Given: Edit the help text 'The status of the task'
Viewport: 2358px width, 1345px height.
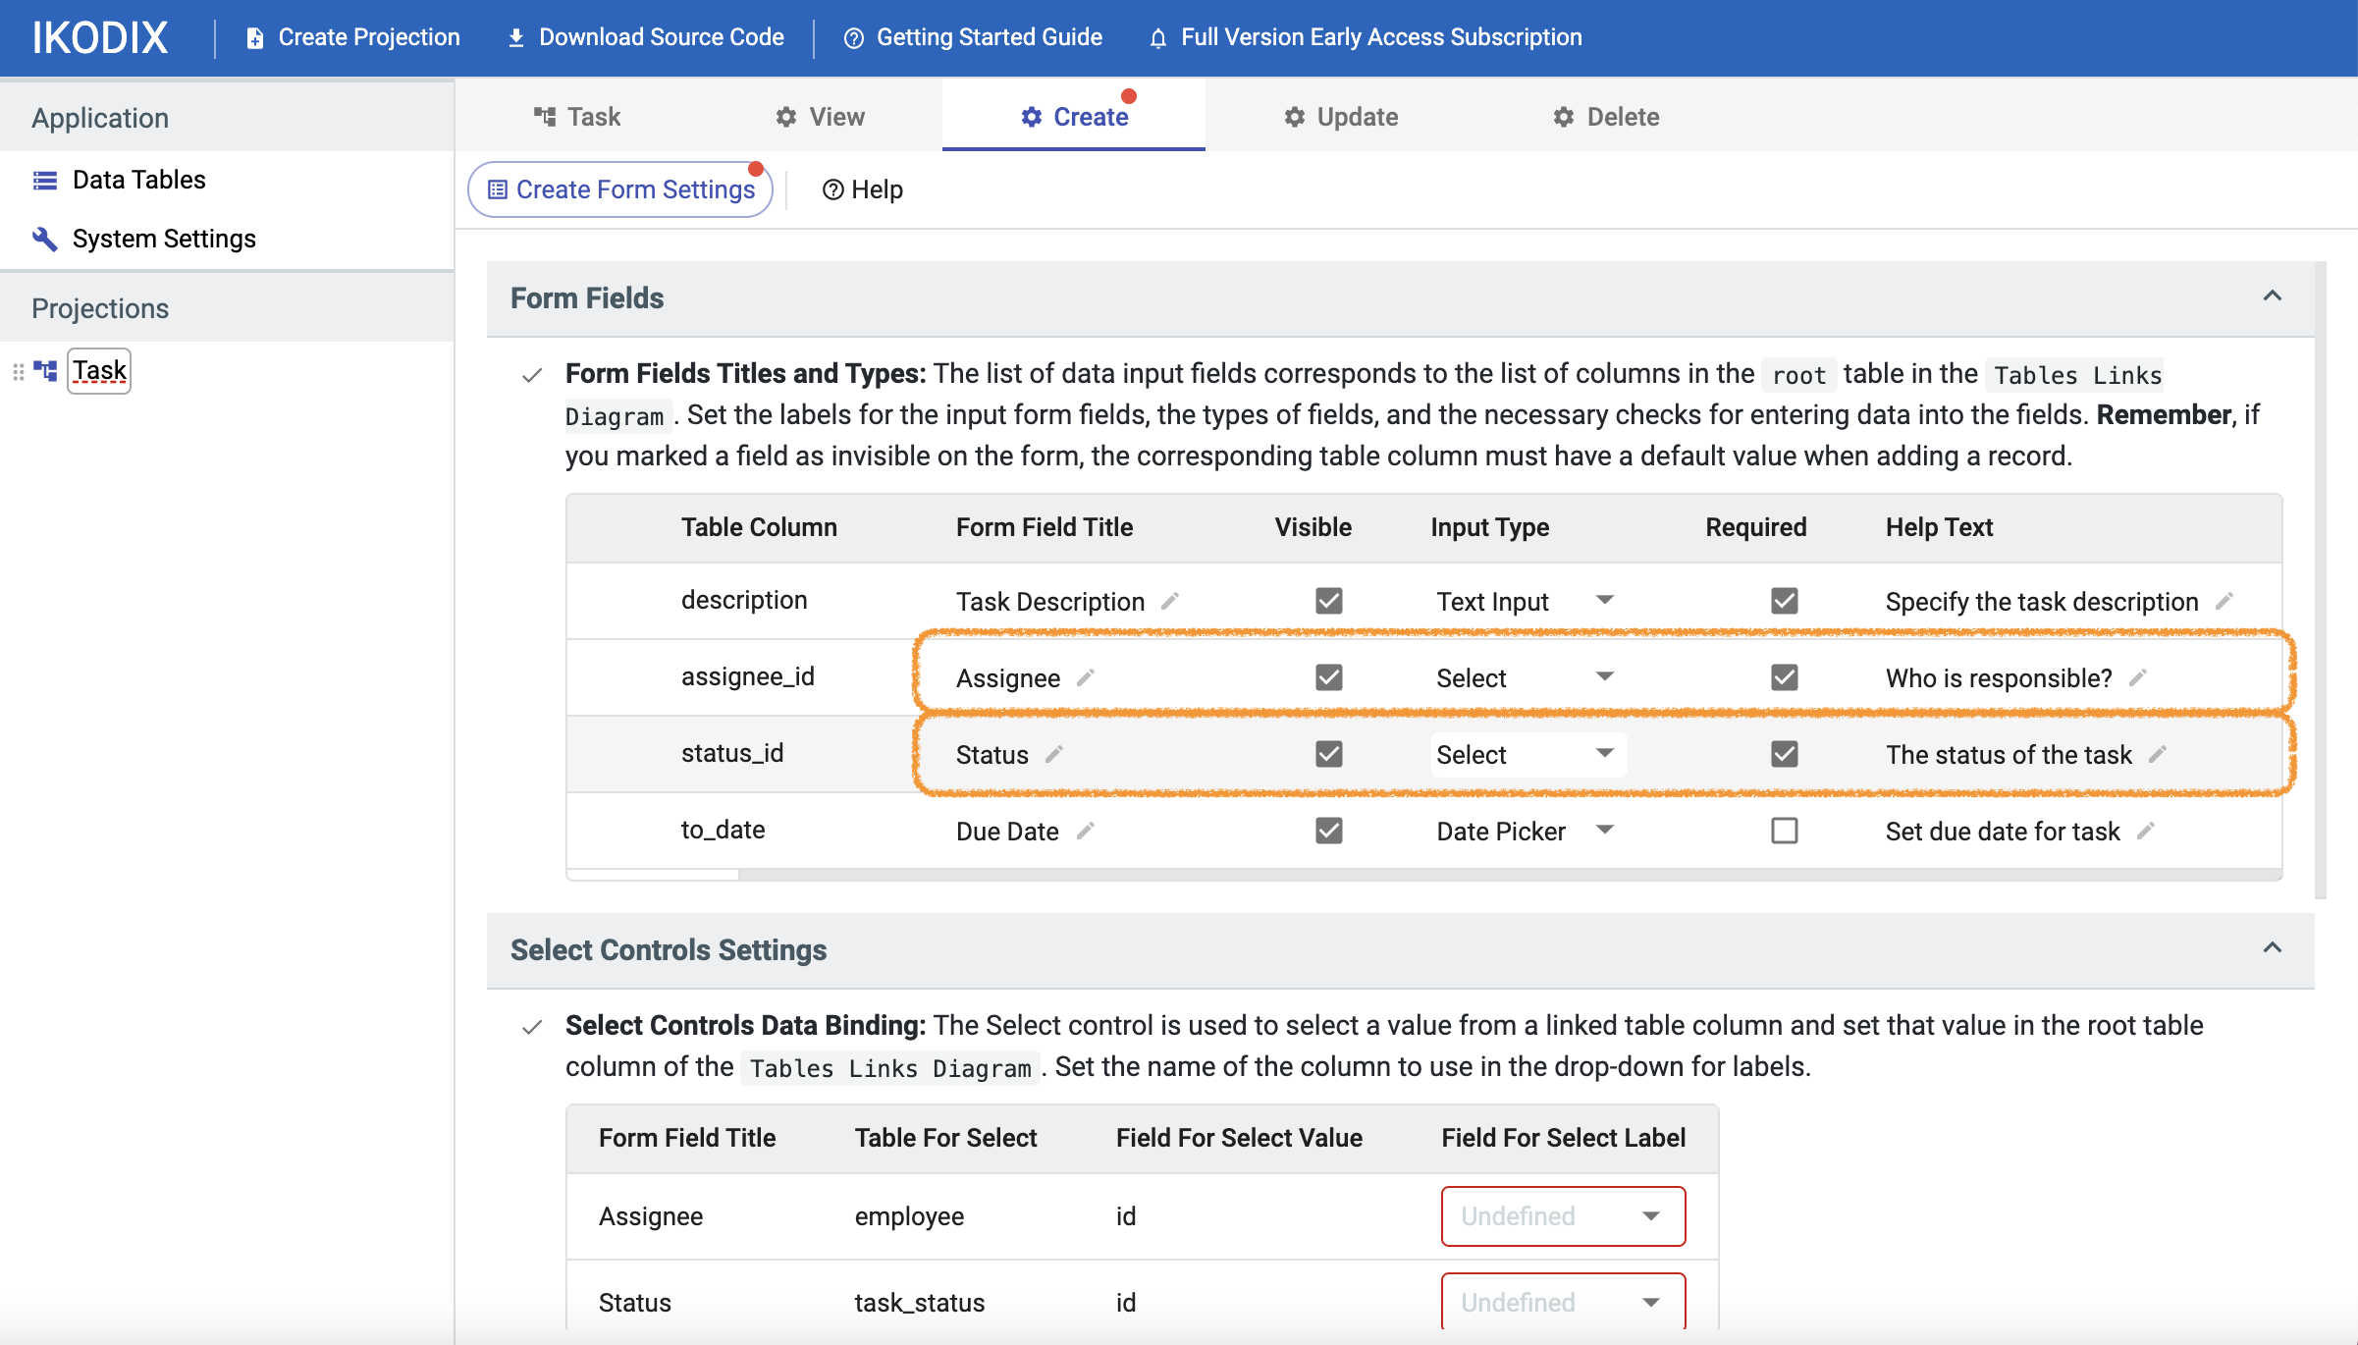Looking at the screenshot, I should click(x=2159, y=755).
